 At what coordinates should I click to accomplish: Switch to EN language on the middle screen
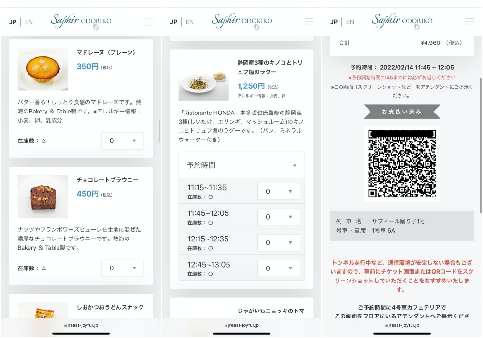coord(190,22)
